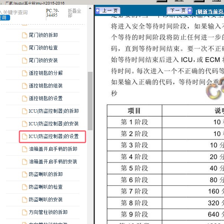Click document icon beside 遥控钥匙的设置
This screenshot has width=224, height=224.
click(x=25, y=99)
